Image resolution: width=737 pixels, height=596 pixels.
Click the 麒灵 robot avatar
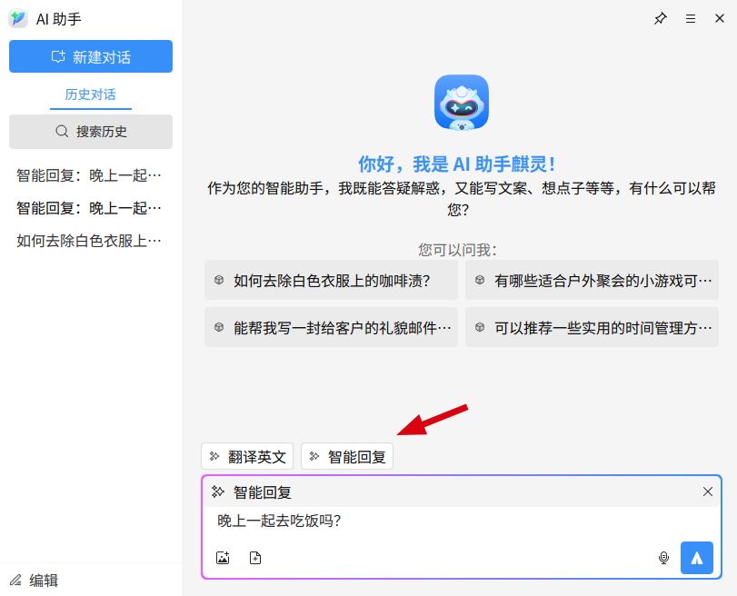461,102
